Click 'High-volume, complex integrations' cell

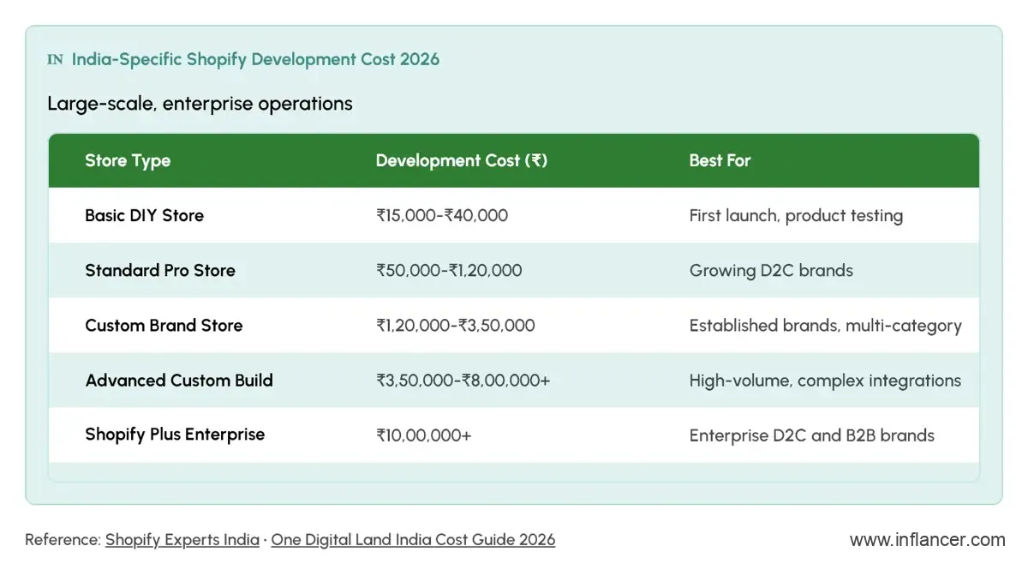[825, 380]
